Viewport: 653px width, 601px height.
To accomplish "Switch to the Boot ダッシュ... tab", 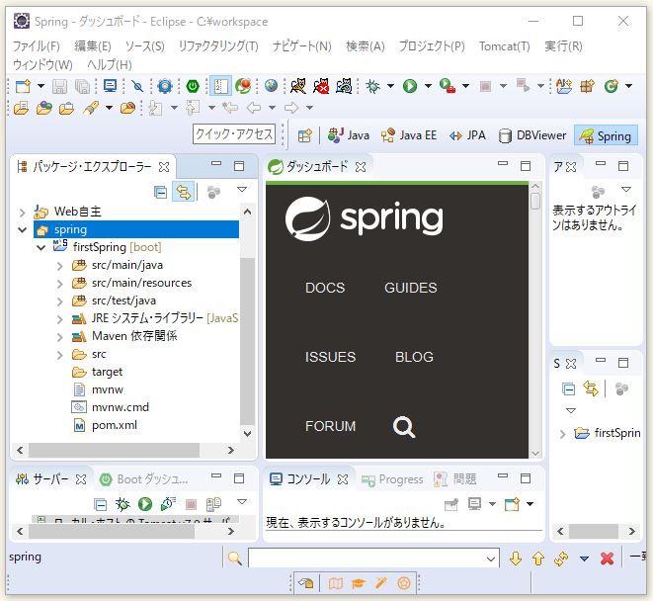I will tap(144, 479).
